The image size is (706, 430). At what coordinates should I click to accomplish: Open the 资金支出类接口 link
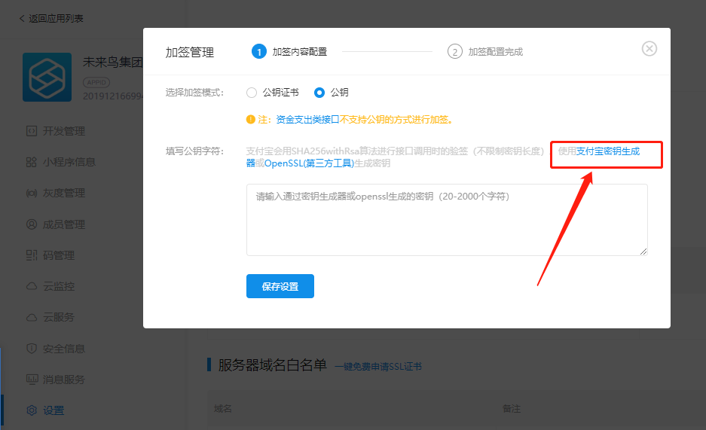click(x=307, y=120)
